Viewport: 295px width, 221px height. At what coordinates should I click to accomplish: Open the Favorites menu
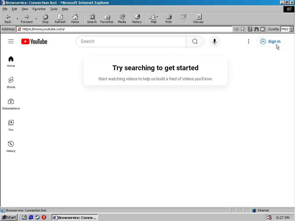39,9
